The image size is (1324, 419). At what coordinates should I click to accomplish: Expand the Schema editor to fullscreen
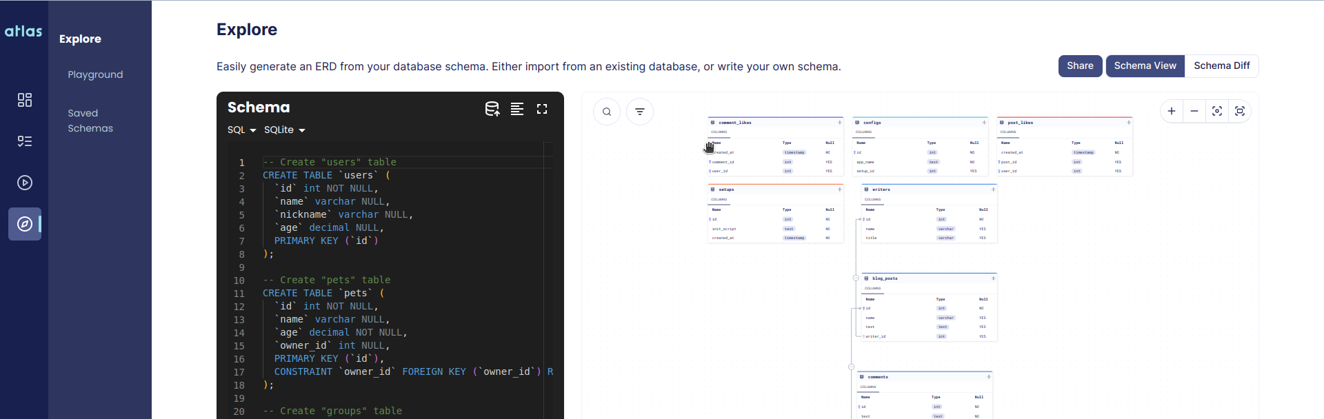[542, 109]
